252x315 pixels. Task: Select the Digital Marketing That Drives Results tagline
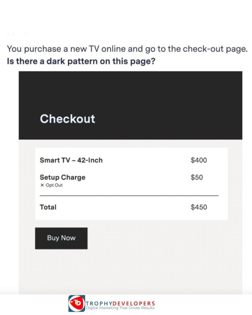(121, 308)
